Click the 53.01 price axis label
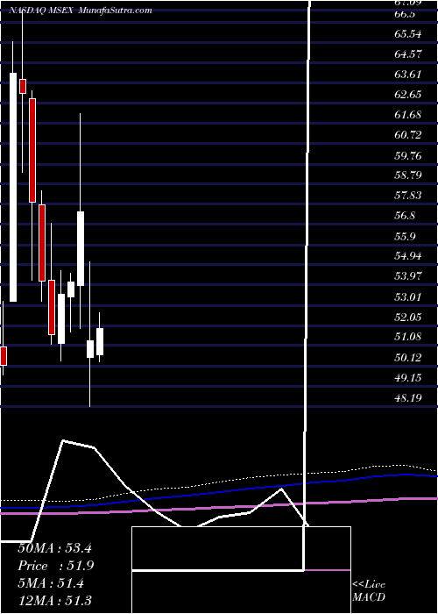The height and width of the screenshot is (614, 438). click(408, 296)
